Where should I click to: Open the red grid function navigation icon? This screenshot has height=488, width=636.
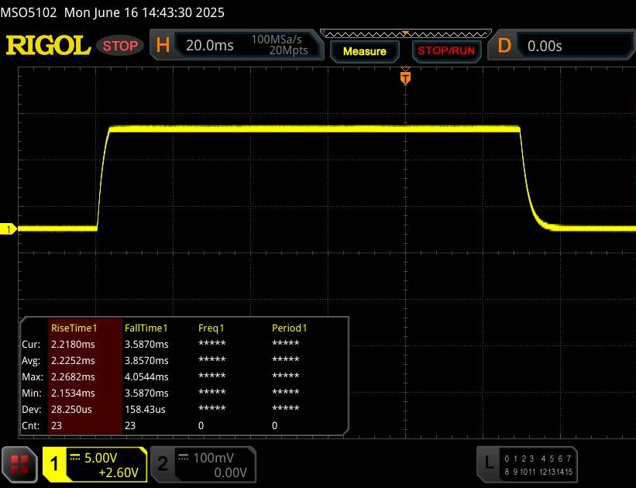pos(19,465)
